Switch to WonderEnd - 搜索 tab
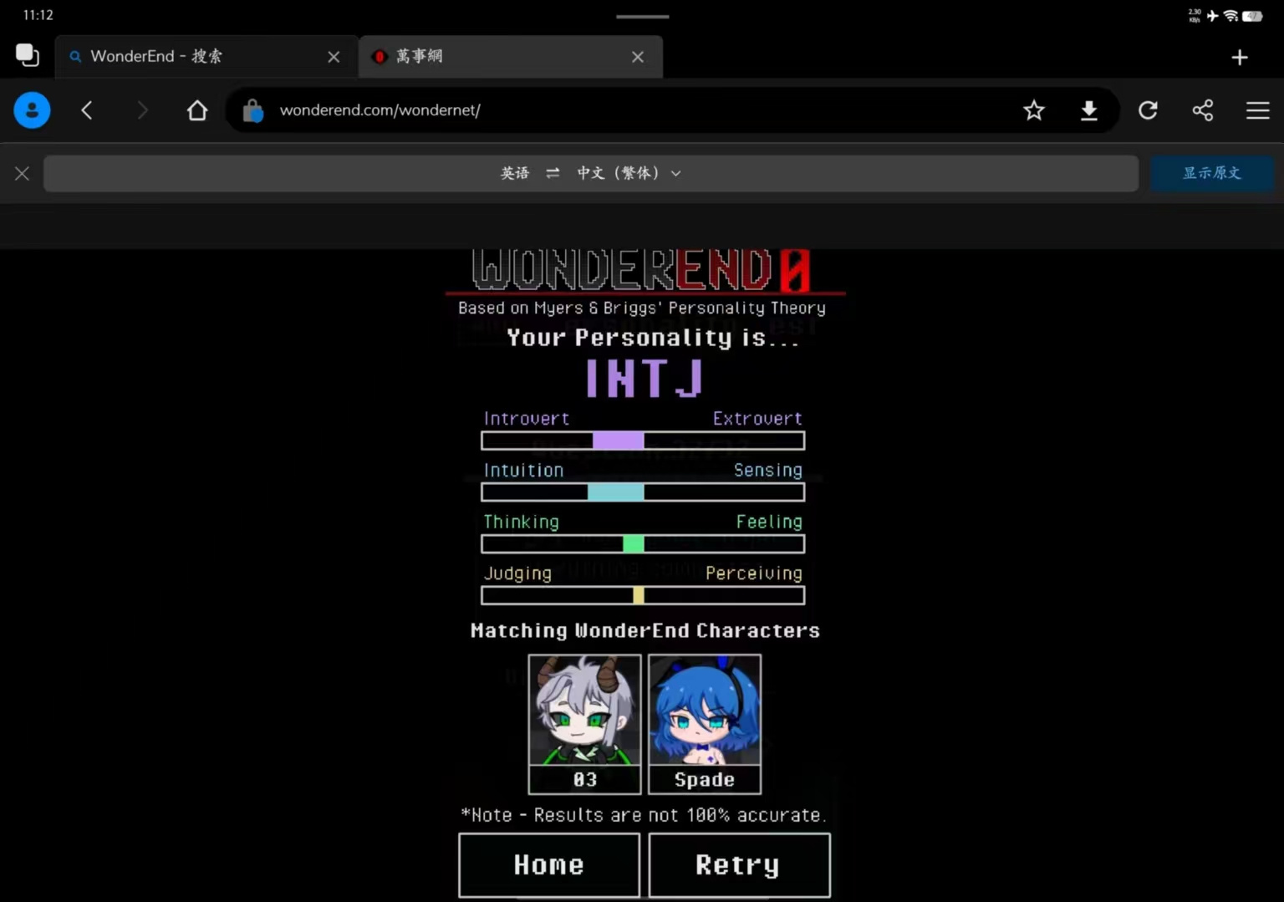The height and width of the screenshot is (902, 1284). coord(206,57)
